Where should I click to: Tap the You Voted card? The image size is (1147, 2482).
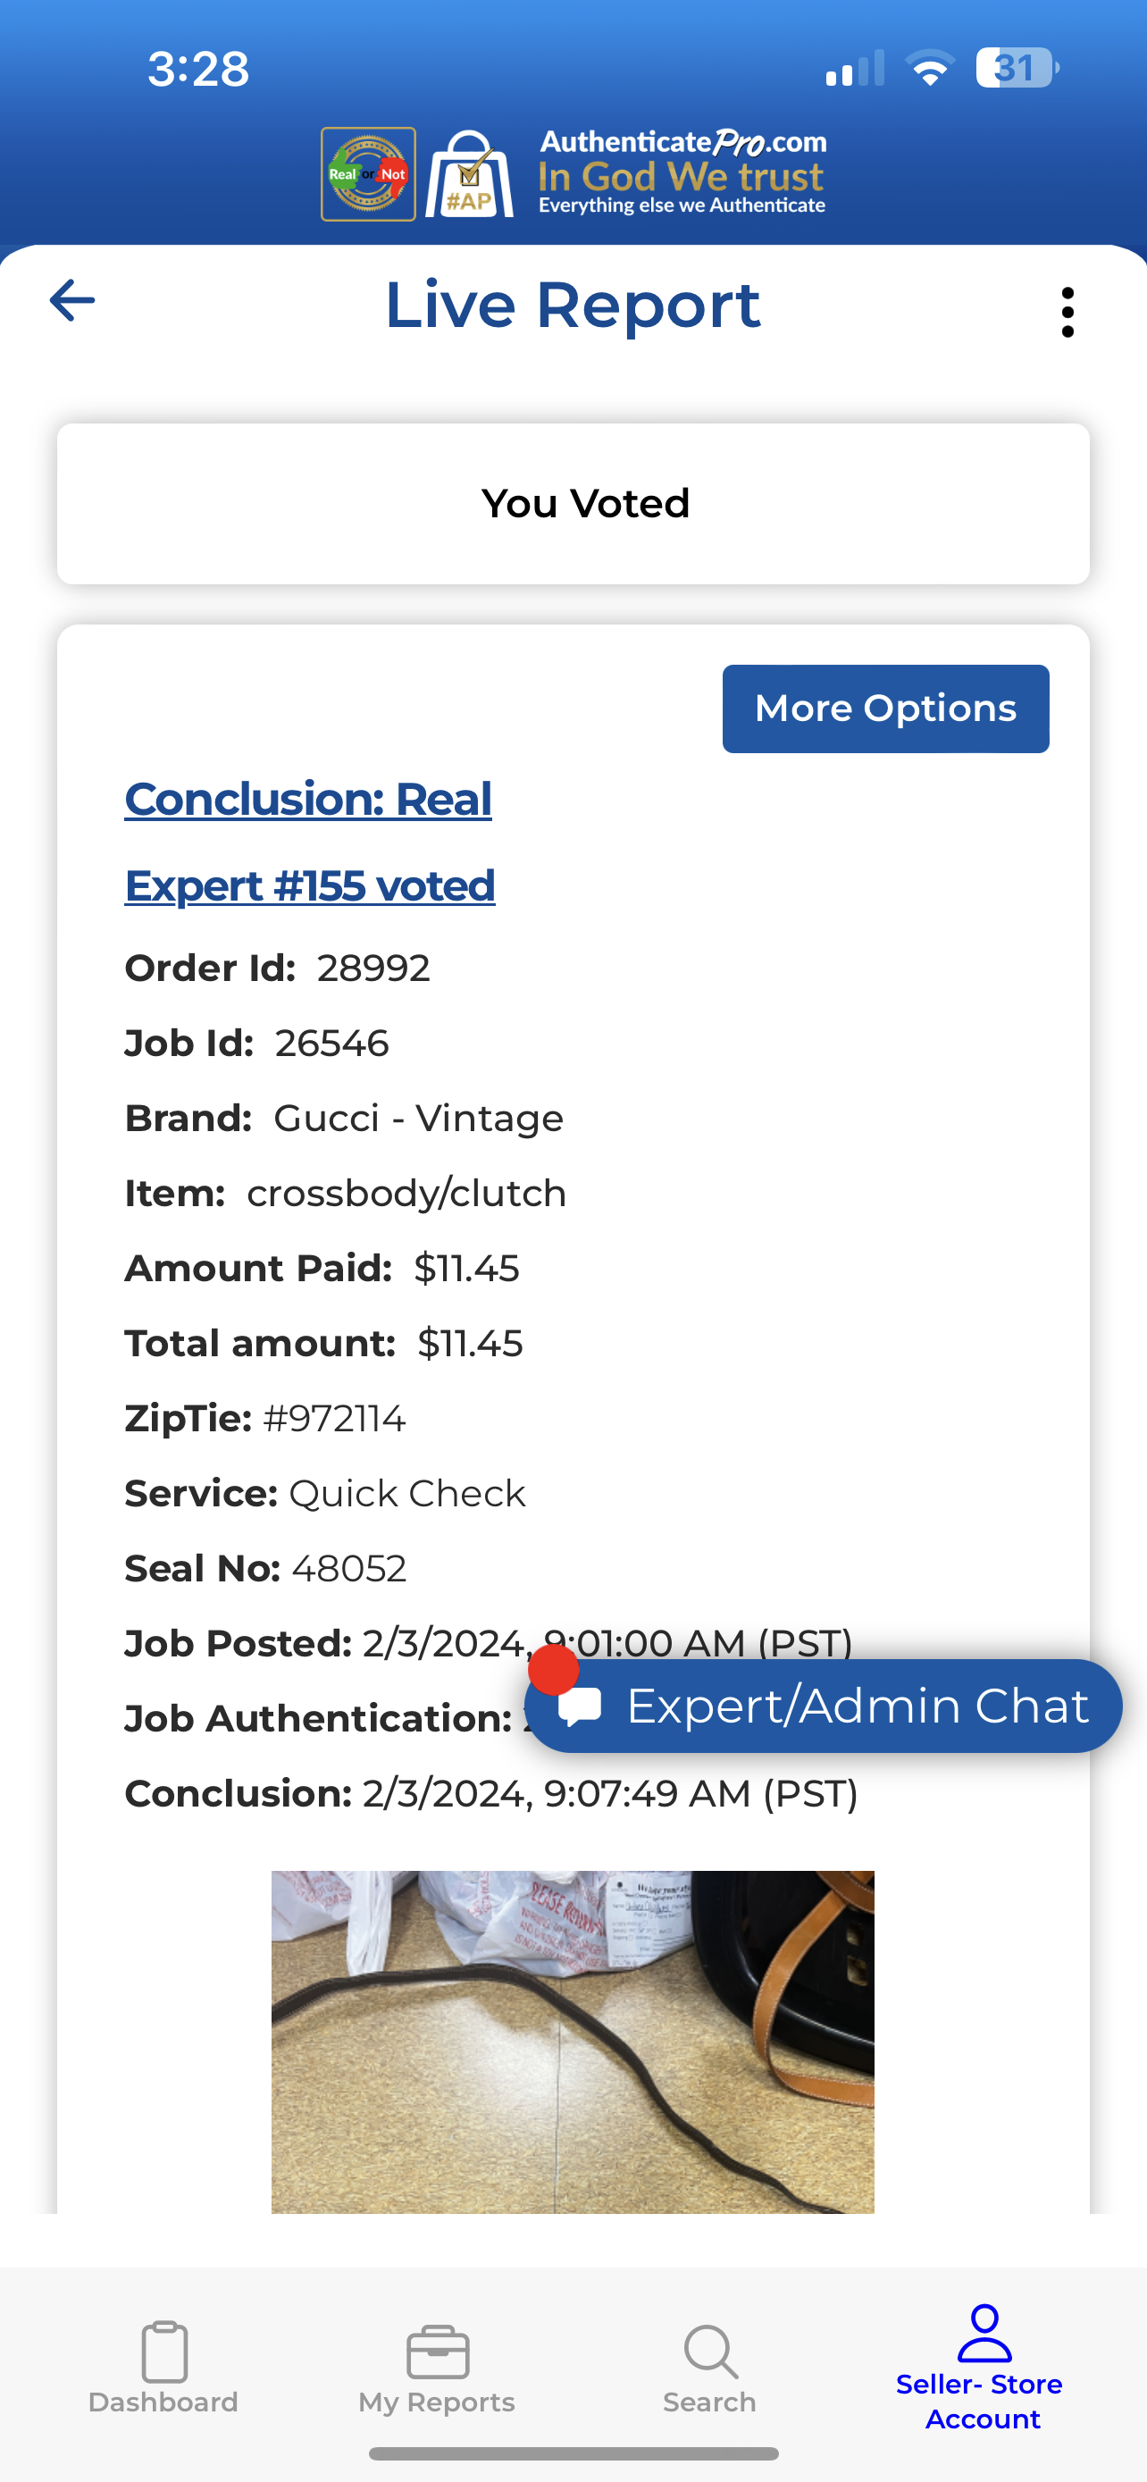(573, 504)
